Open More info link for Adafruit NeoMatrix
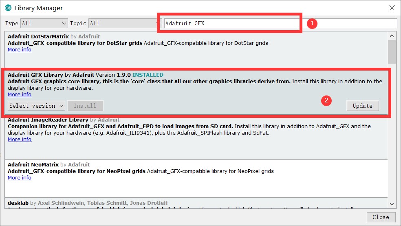The width and height of the screenshot is (401, 226). (x=20, y=177)
